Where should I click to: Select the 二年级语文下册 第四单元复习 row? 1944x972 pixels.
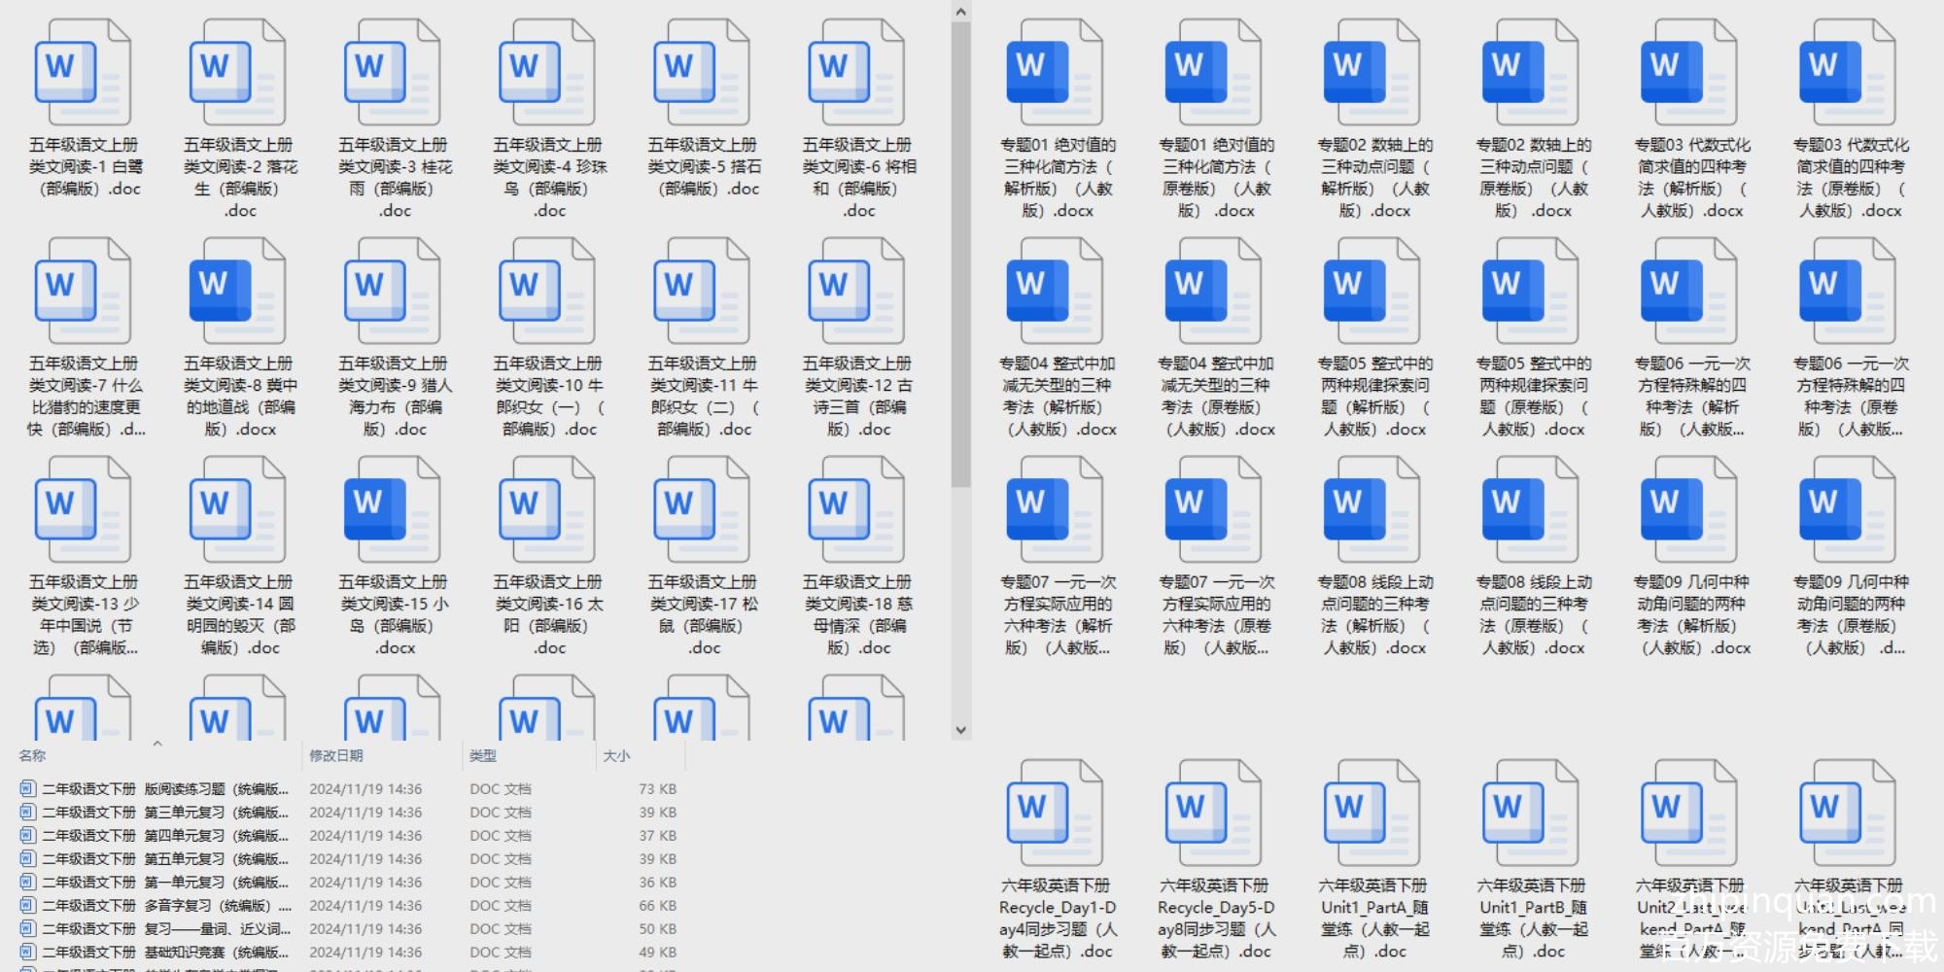[x=348, y=835]
